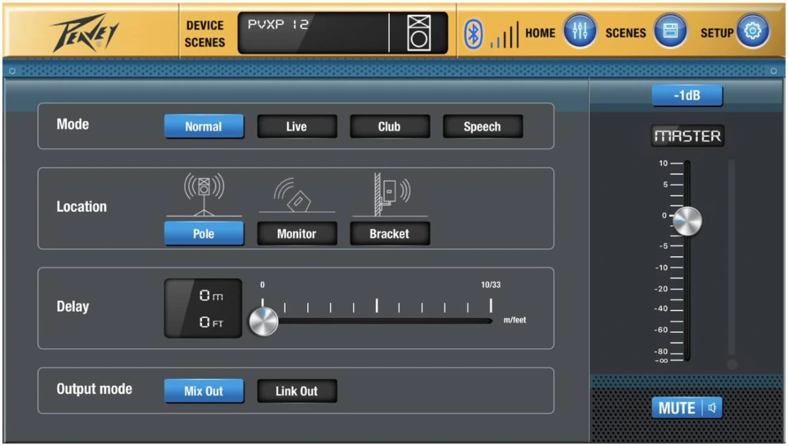Click the Bluetooth connection icon
Viewport: 788px width, 446px height.
click(x=473, y=33)
